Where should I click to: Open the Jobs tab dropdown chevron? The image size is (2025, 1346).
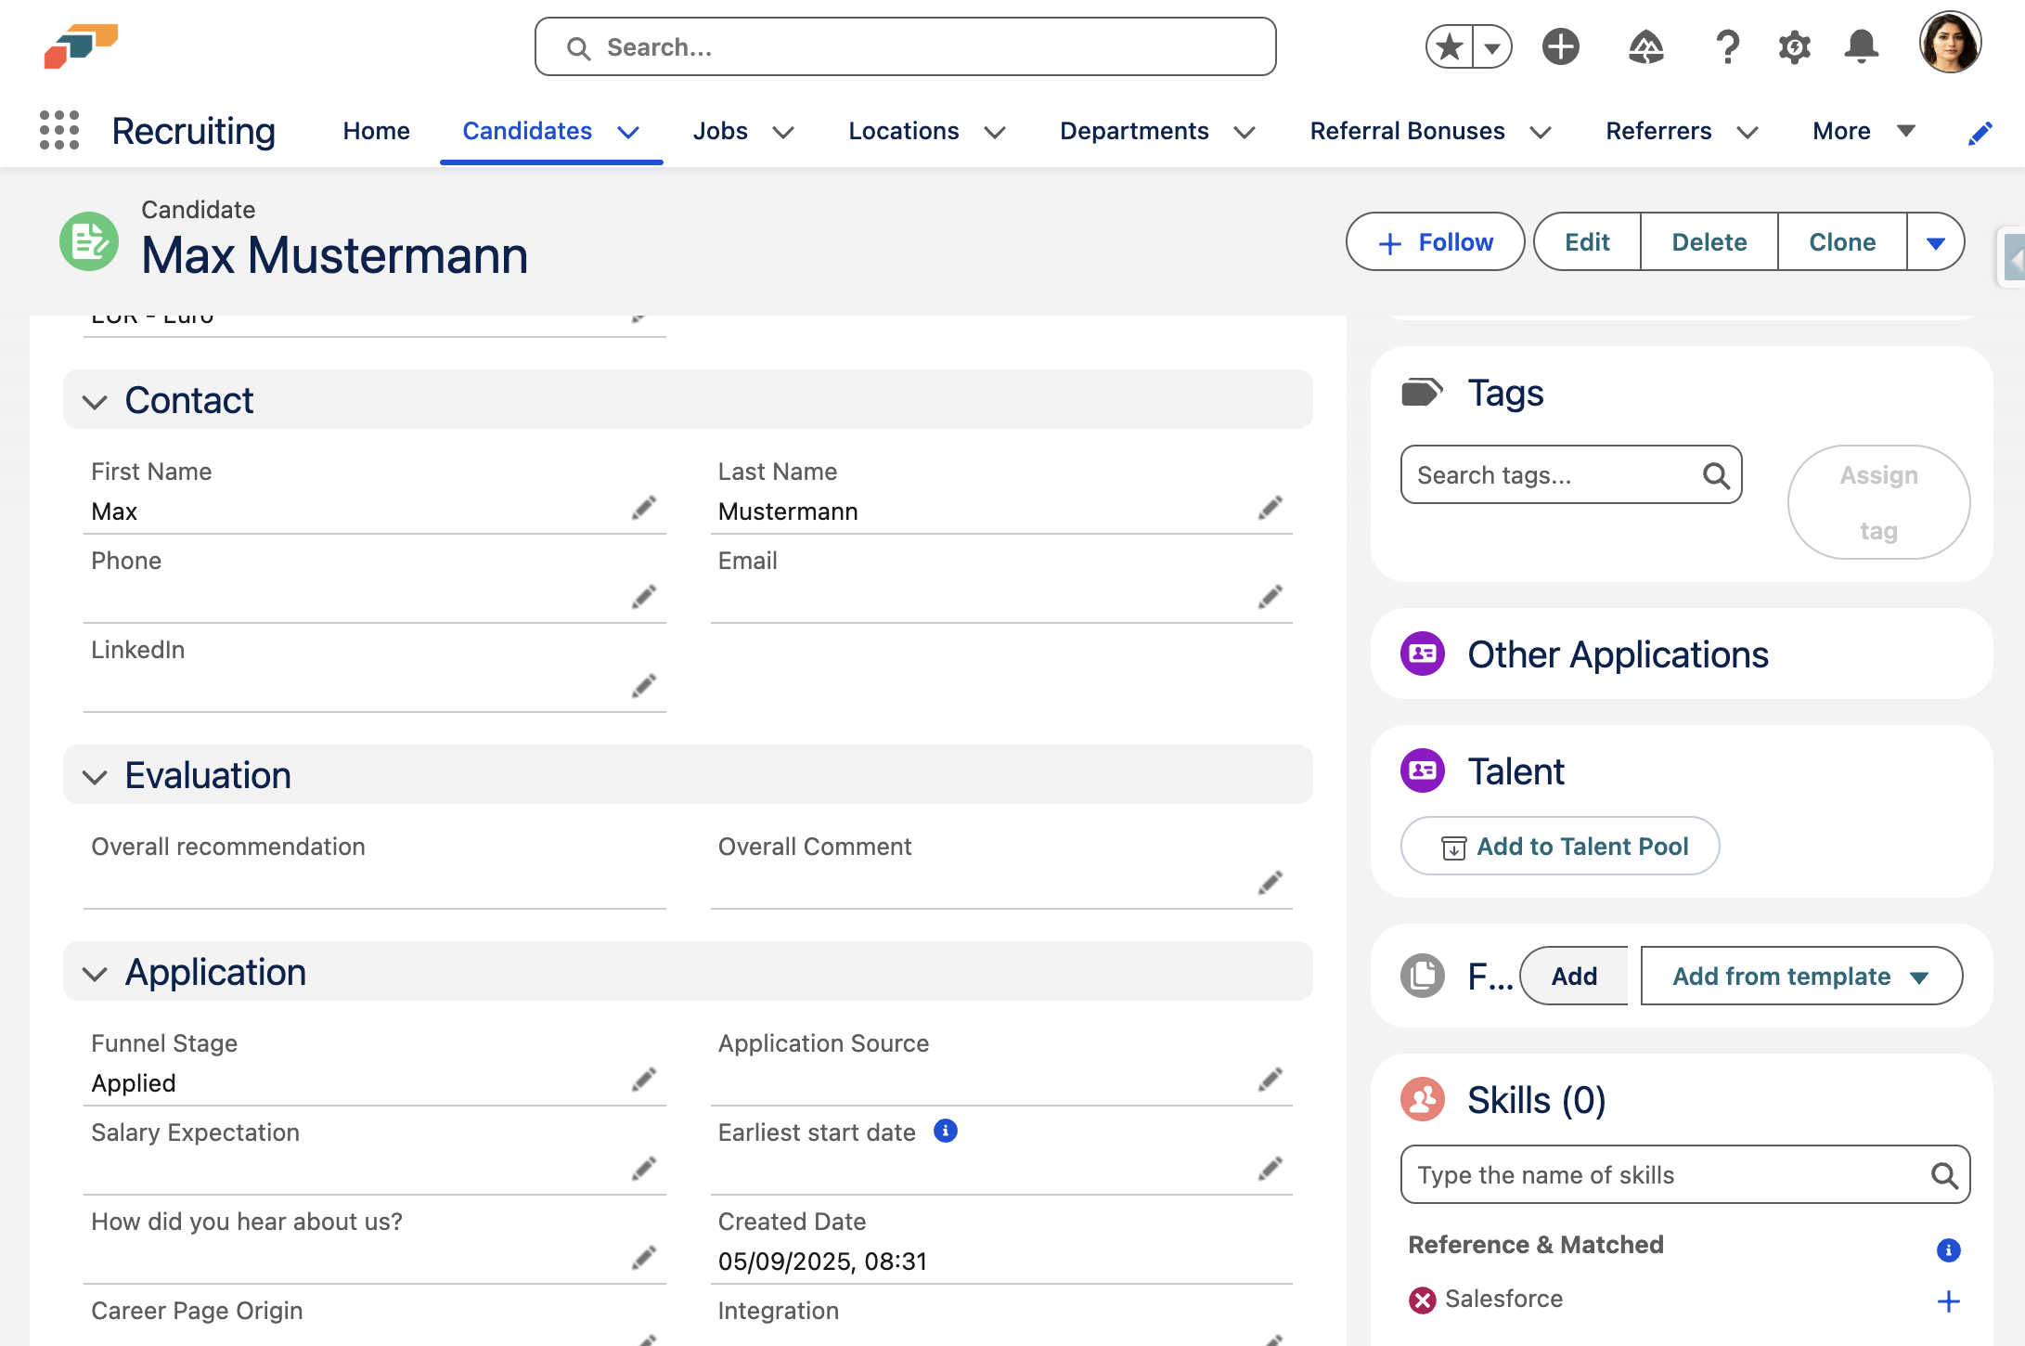coord(783,132)
